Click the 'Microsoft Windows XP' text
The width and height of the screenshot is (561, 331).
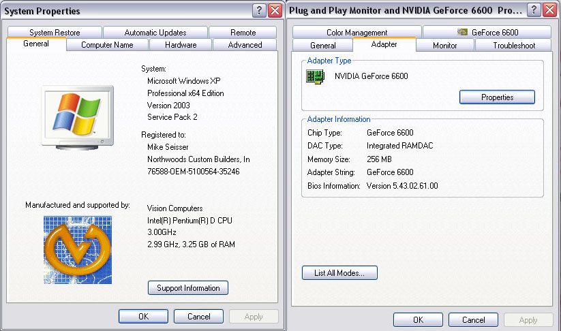(x=183, y=81)
